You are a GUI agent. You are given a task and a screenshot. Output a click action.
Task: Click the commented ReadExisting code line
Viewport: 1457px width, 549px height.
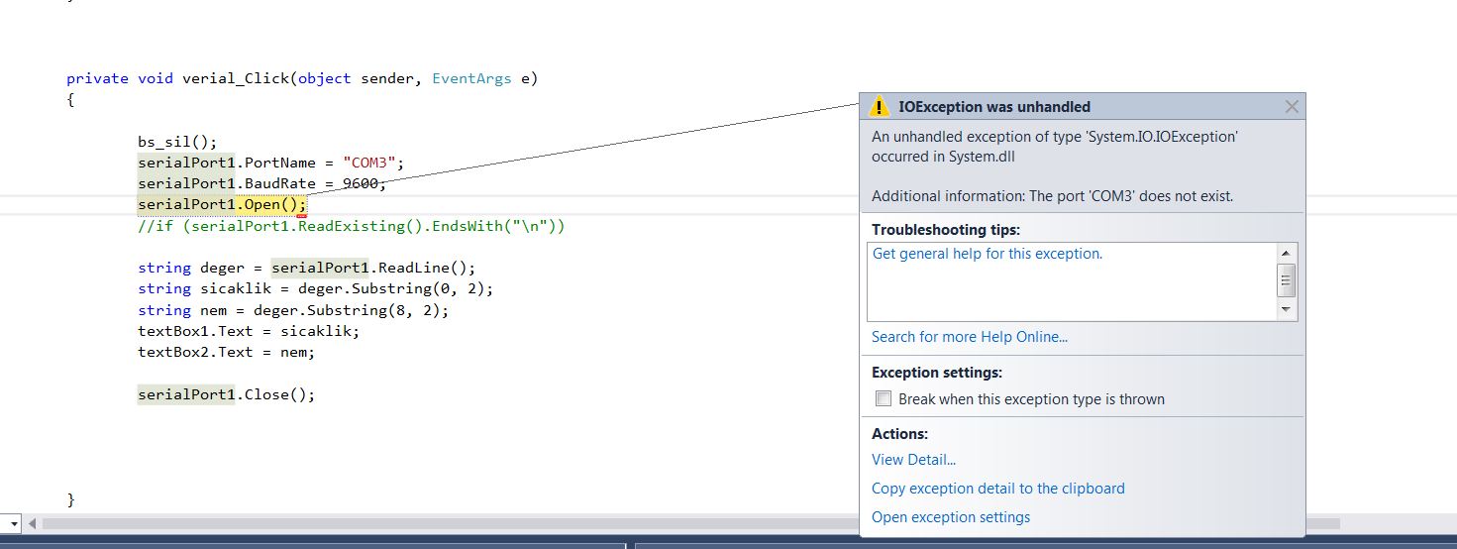[352, 226]
